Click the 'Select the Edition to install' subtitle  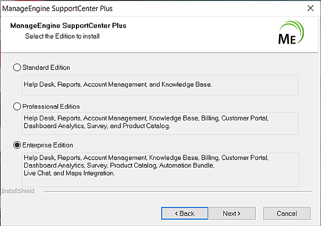pyautogui.click(x=63, y=36)
